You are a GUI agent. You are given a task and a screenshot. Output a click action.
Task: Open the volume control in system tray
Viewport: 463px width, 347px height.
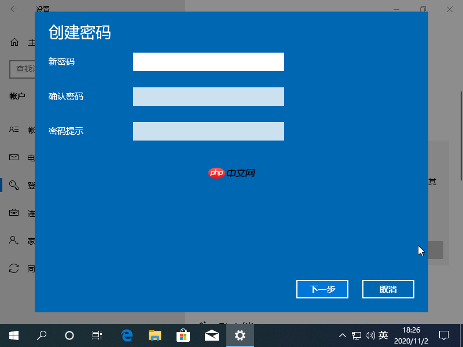coord(370,335)
